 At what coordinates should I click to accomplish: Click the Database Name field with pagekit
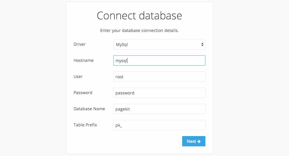coord(159,109)
